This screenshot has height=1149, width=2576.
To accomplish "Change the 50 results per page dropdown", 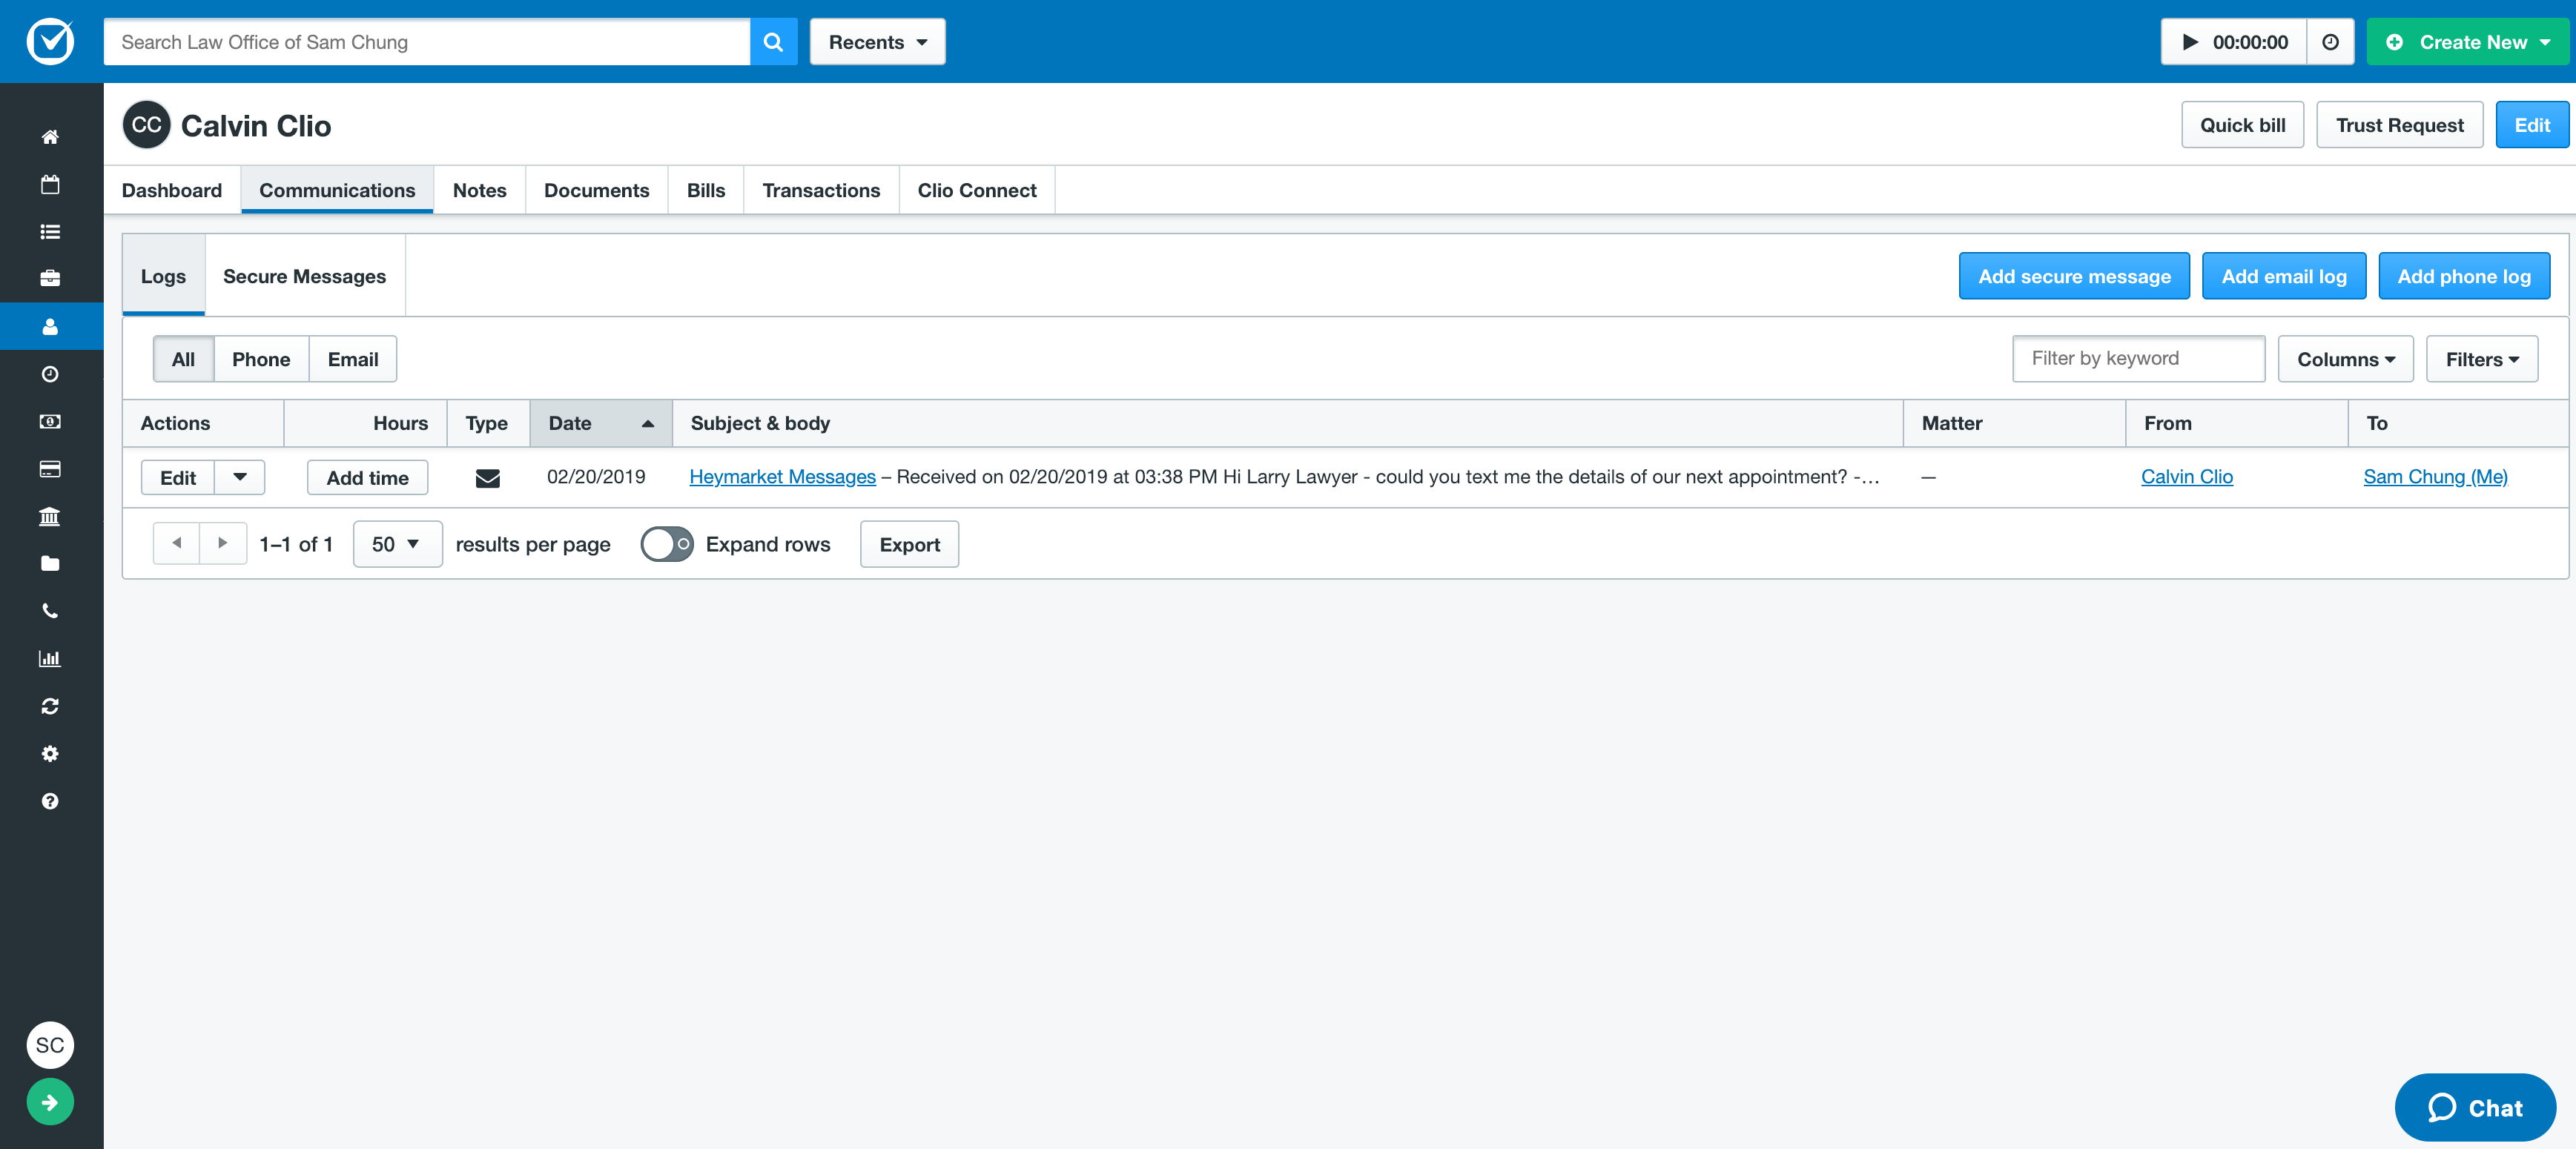I will coord(397,544).
